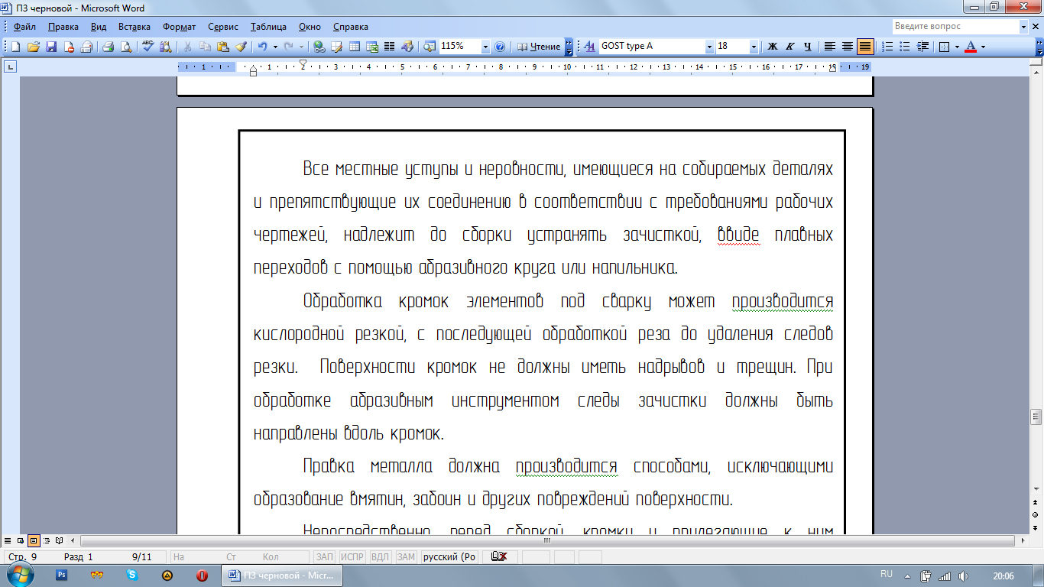Image resolution: width=1044 pixels, height=587 pixels.
Task: Open the GOST type A font dropdown
Action: click(709, 47)
